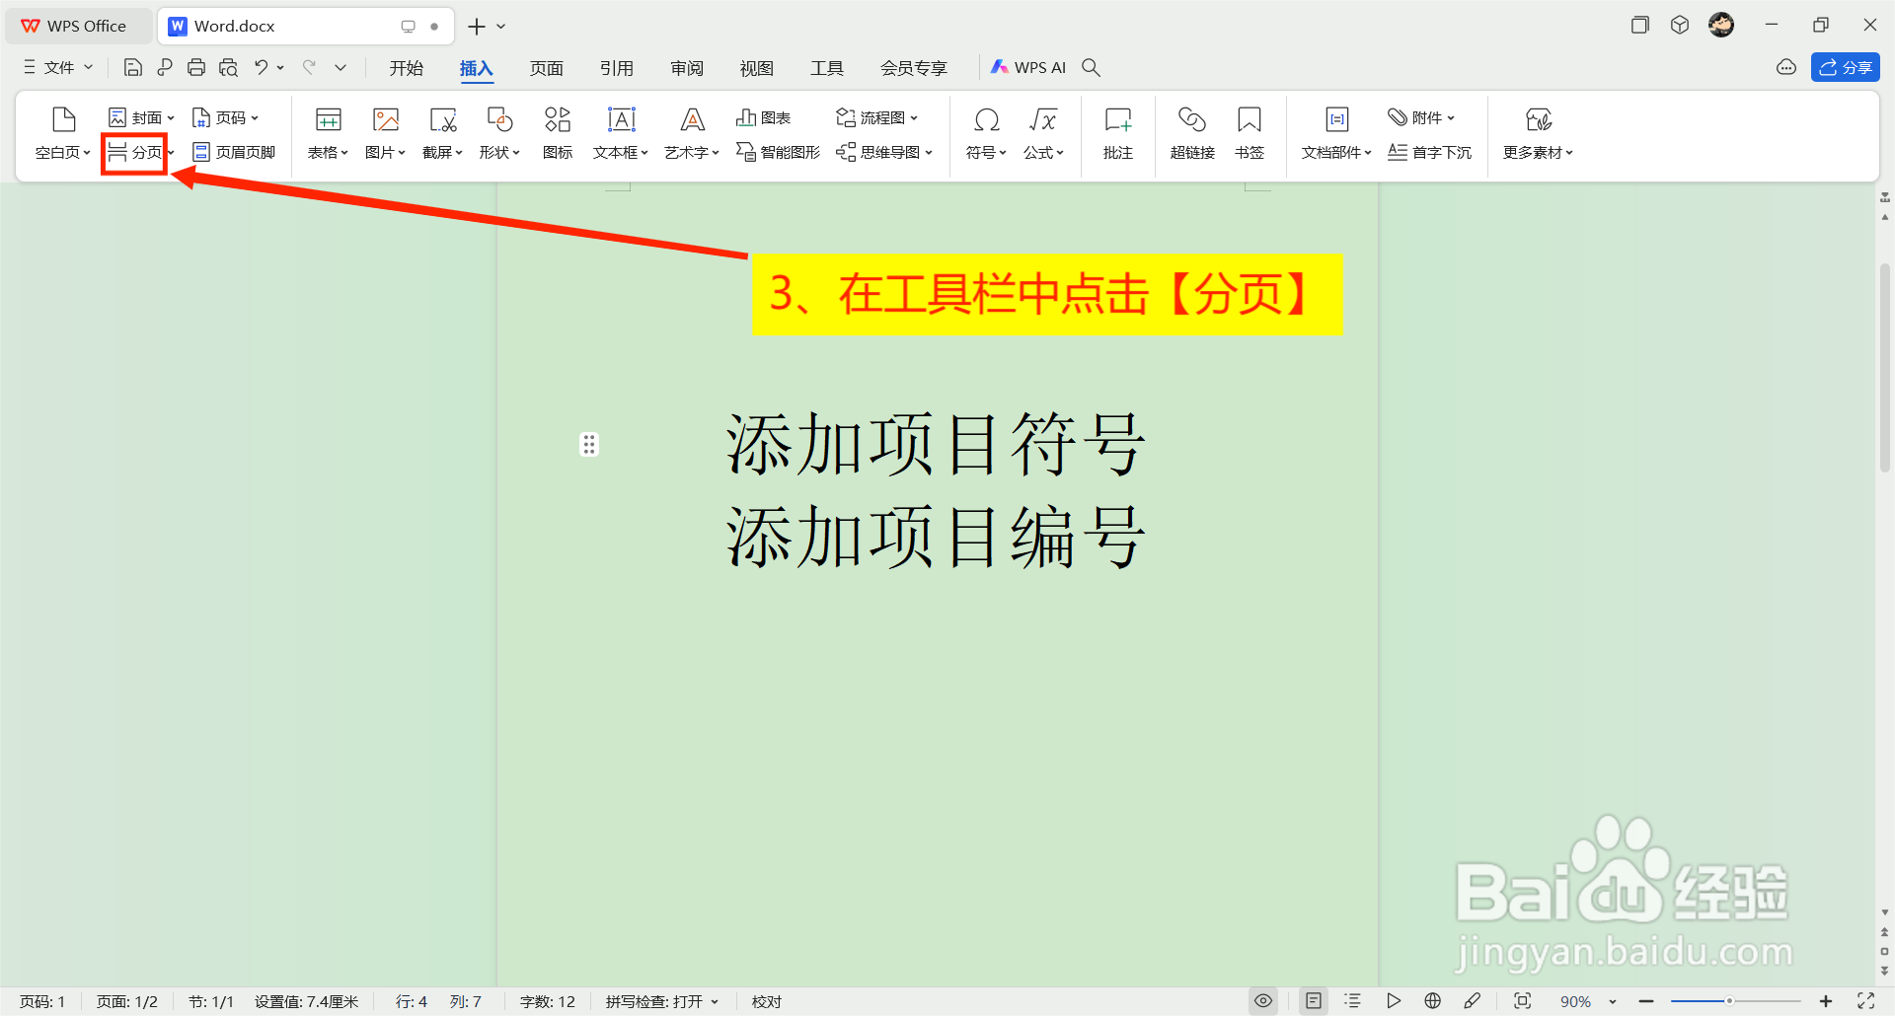The image size is (1895, 1016).
Task: Click the save document icon
Action: [133, 67]
